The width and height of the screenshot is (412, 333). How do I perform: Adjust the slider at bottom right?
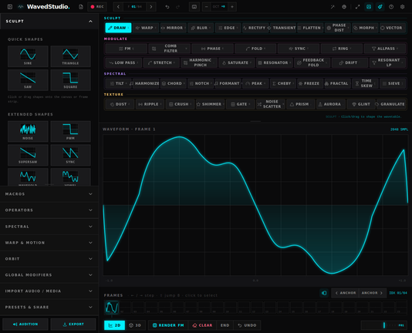[x=383, y=325]
